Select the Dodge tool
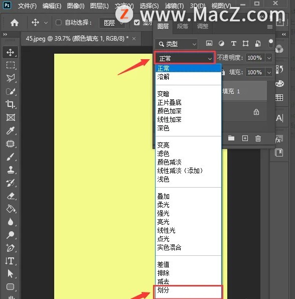The image size is (295, 299). [x=11, y=235]
